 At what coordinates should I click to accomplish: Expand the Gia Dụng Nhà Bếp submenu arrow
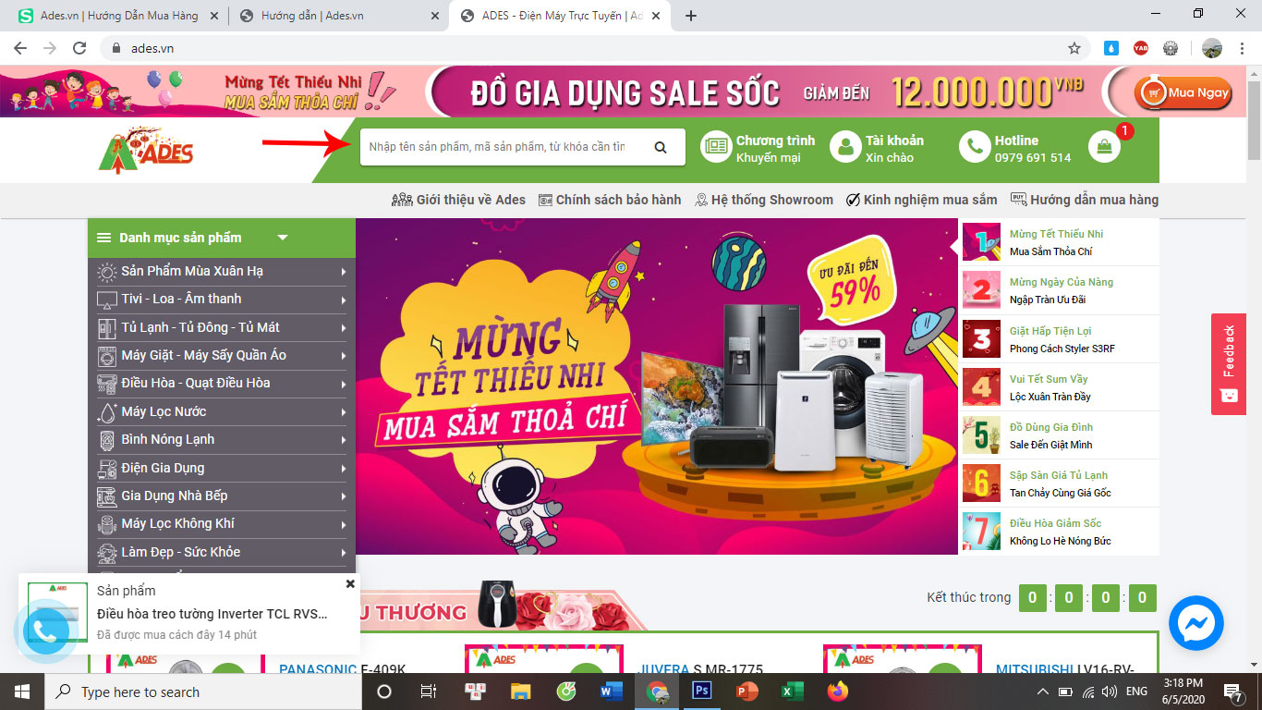344,496
